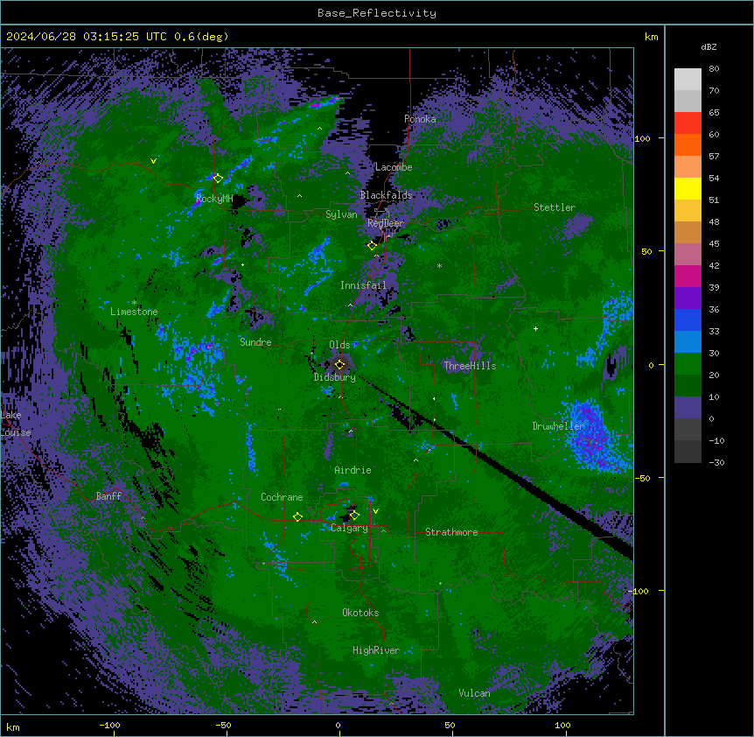Select the Strathmore label
754x737 pixels.
point(451,532)
